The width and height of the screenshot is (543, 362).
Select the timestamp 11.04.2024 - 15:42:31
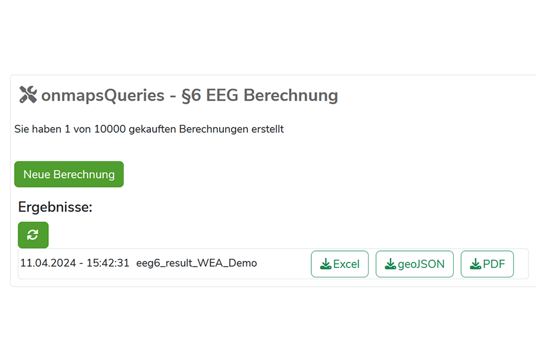[74, 263]
